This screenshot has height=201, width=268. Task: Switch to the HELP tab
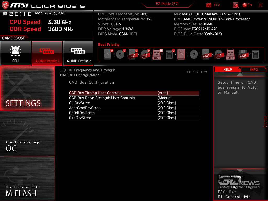tap(227, 69)
